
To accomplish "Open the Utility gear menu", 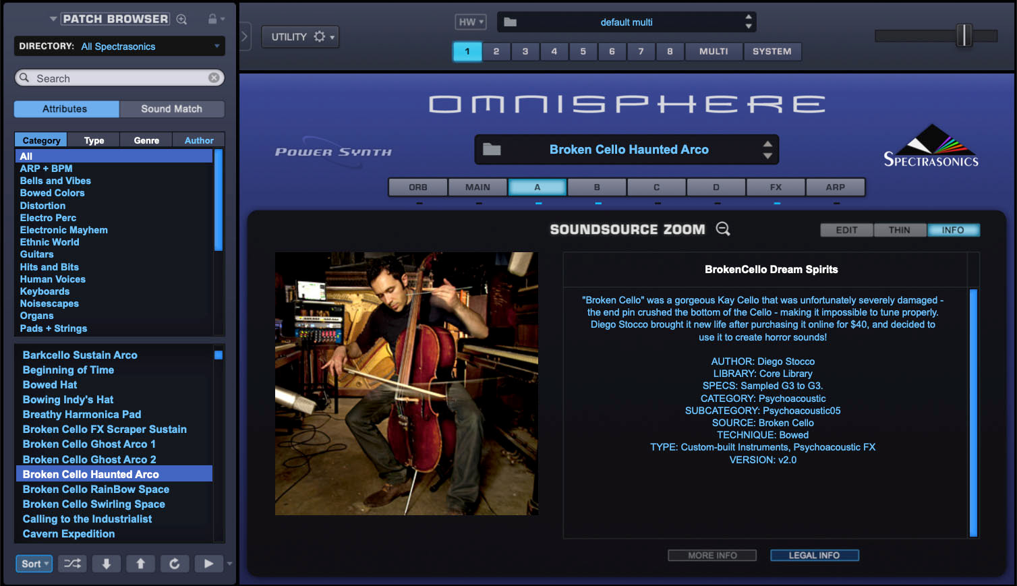I will tap(300, 36).
